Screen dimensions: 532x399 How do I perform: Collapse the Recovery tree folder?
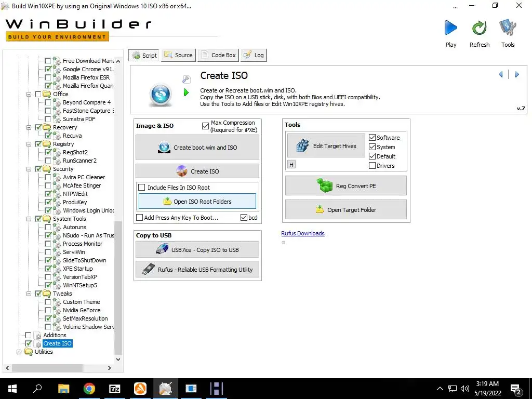29,127
